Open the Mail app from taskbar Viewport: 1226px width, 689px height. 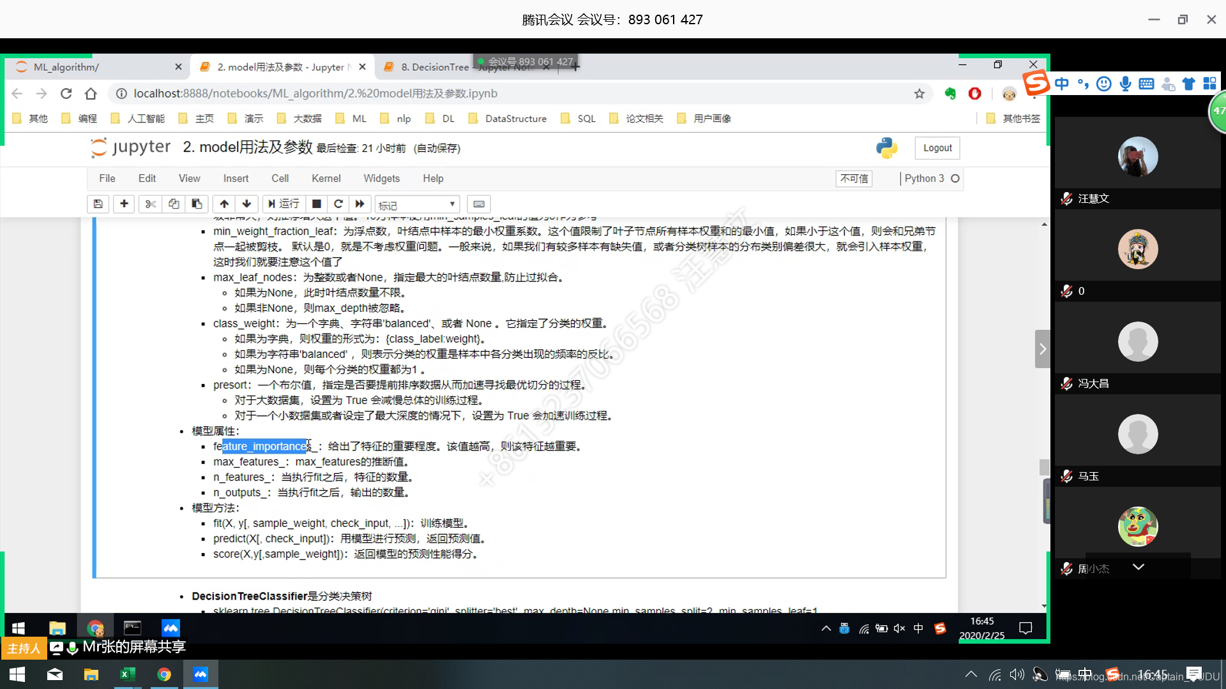coord(55,674)
